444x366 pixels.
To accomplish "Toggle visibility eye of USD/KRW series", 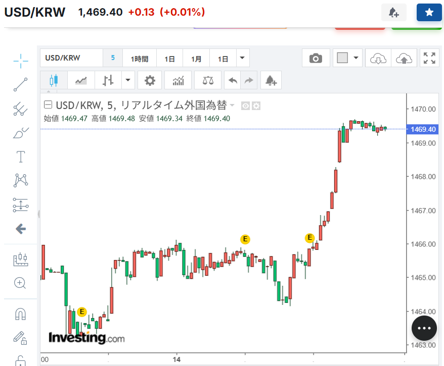I will point(246,106).
